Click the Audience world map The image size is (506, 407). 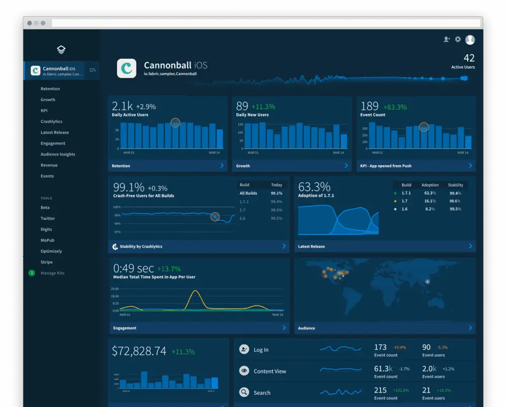(x=385, y=290)
